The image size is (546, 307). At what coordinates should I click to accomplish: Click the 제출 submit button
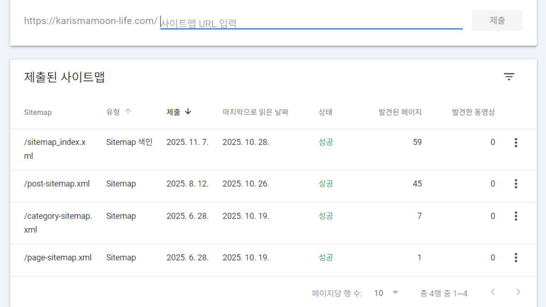click(497, 20)
